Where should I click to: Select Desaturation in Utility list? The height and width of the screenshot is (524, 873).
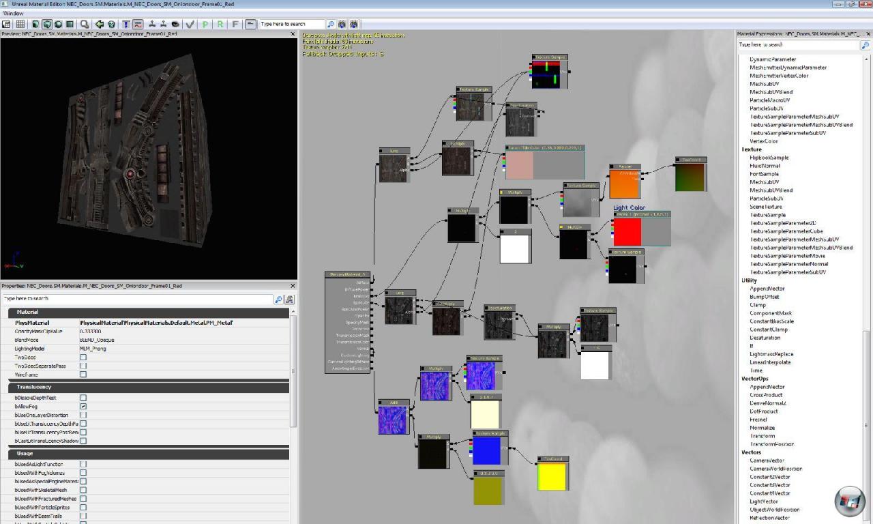click(765, 338)
